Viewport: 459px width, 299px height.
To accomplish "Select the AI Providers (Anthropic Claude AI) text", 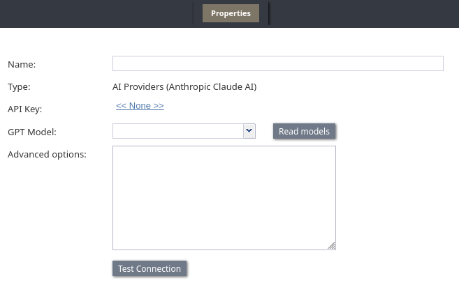I will coord(184,87).
